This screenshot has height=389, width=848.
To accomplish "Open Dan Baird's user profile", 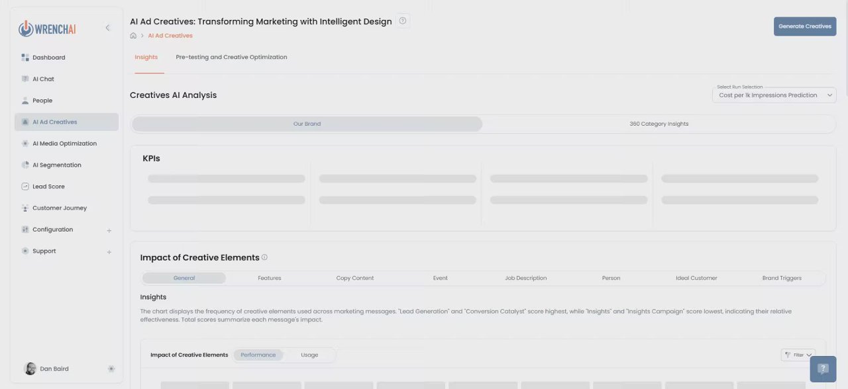I will [x=54, y=368].
